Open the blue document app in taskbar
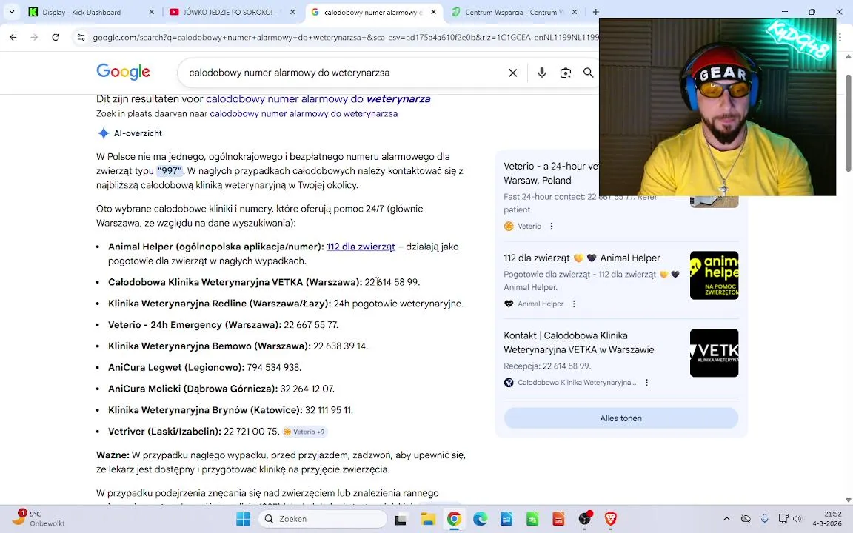The image size is (853, 533). pos(506,520)
